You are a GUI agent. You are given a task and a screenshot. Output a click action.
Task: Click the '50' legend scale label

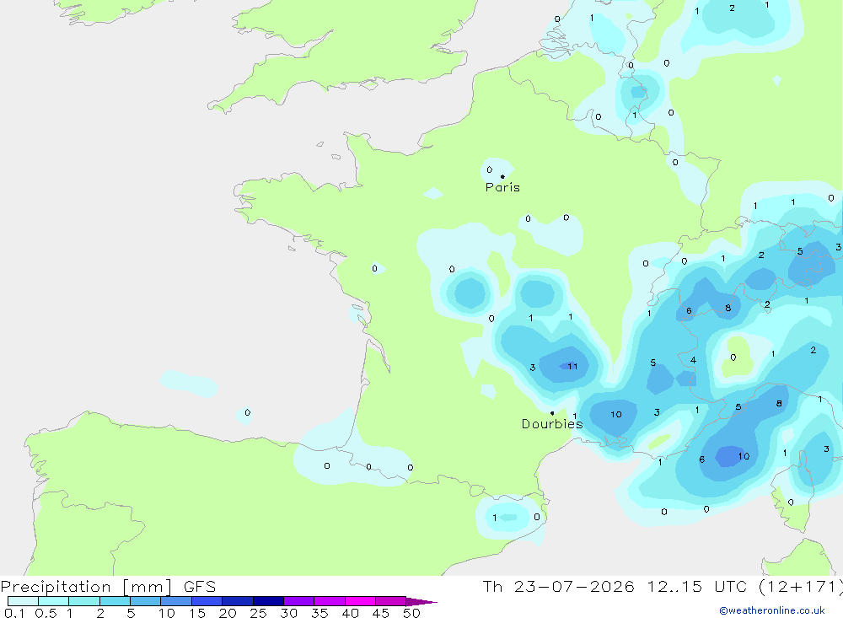point(411,613)
